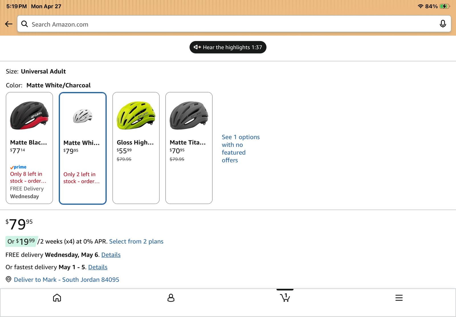This screenshot has height=317, width=456.
Task: Select the Matte White/Charcoal color option
Action: [x=83, y=148]
